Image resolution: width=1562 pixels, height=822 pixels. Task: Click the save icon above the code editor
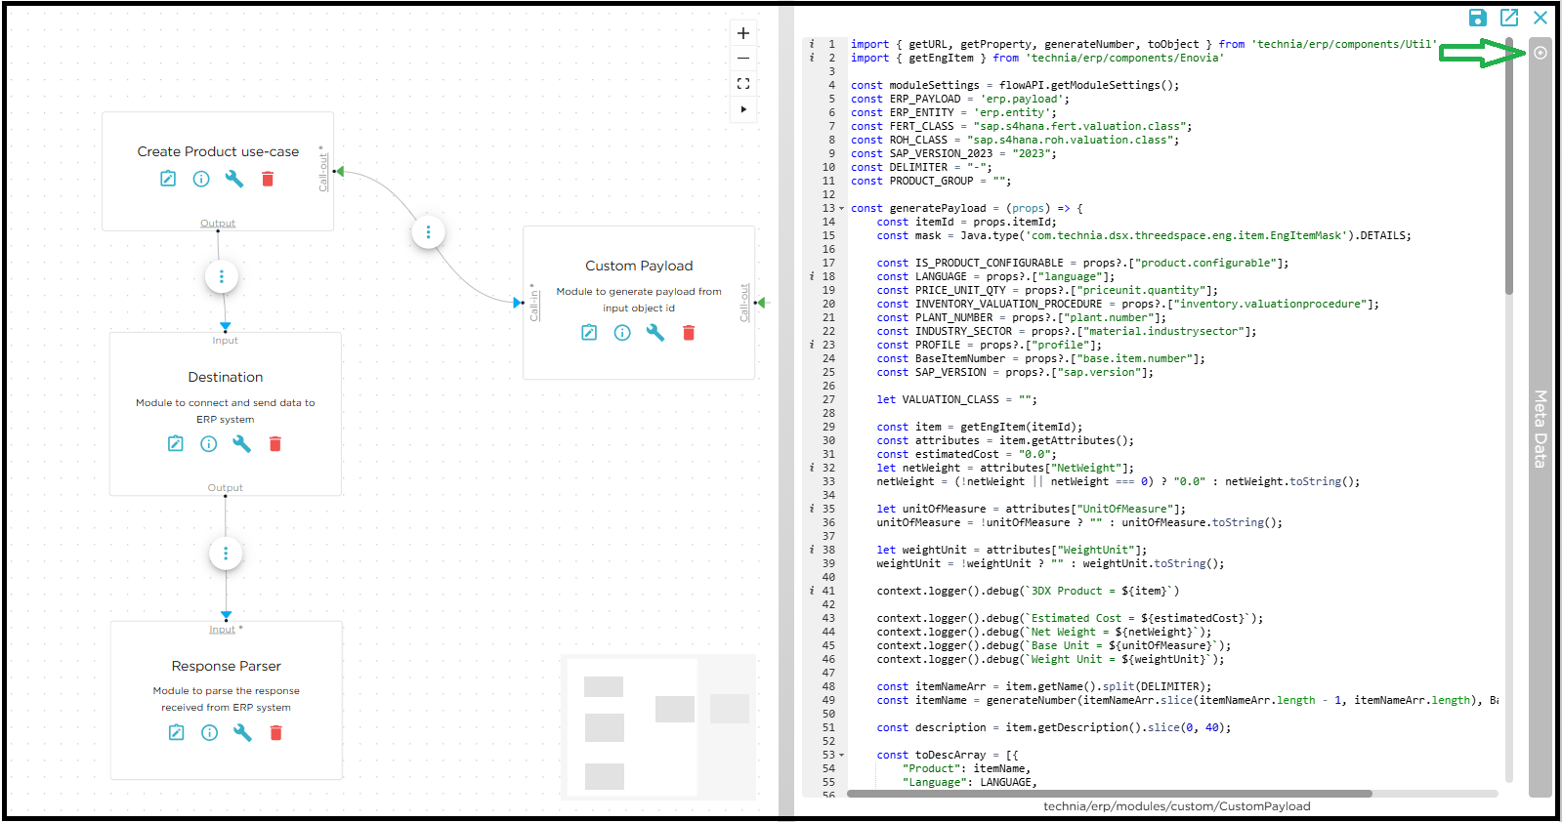[x=1477, y=18]
